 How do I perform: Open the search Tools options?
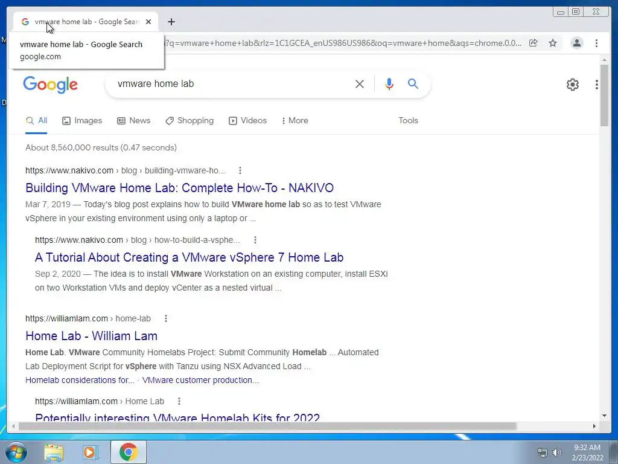pos(408,121)
